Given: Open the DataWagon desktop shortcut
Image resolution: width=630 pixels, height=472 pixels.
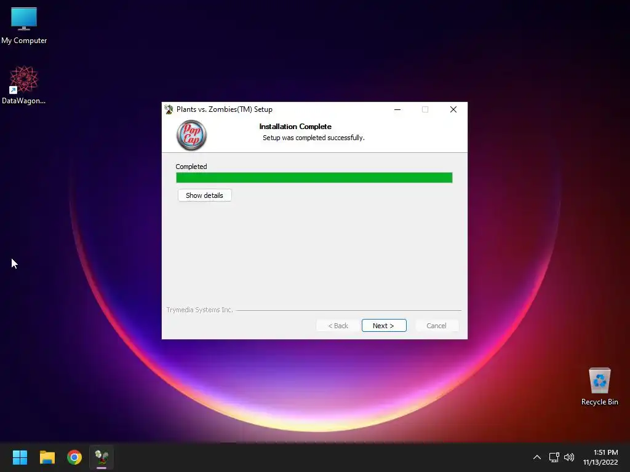Looking at the screenshot, I should (24, 85).
